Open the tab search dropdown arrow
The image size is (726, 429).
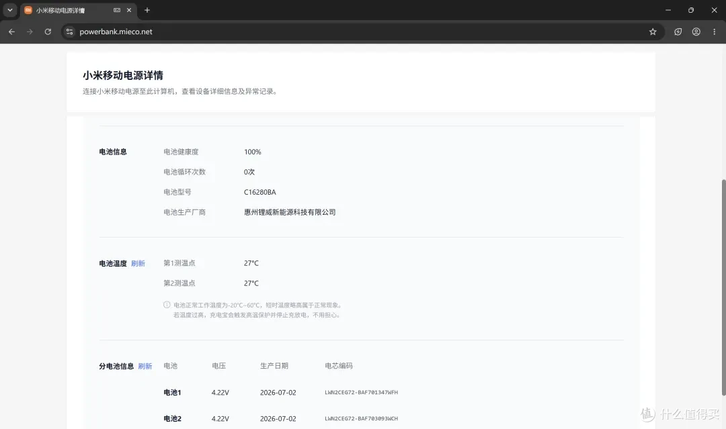tap(9, 10)
